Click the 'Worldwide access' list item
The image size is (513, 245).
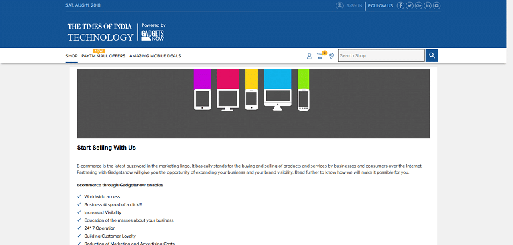coord(102,197)
